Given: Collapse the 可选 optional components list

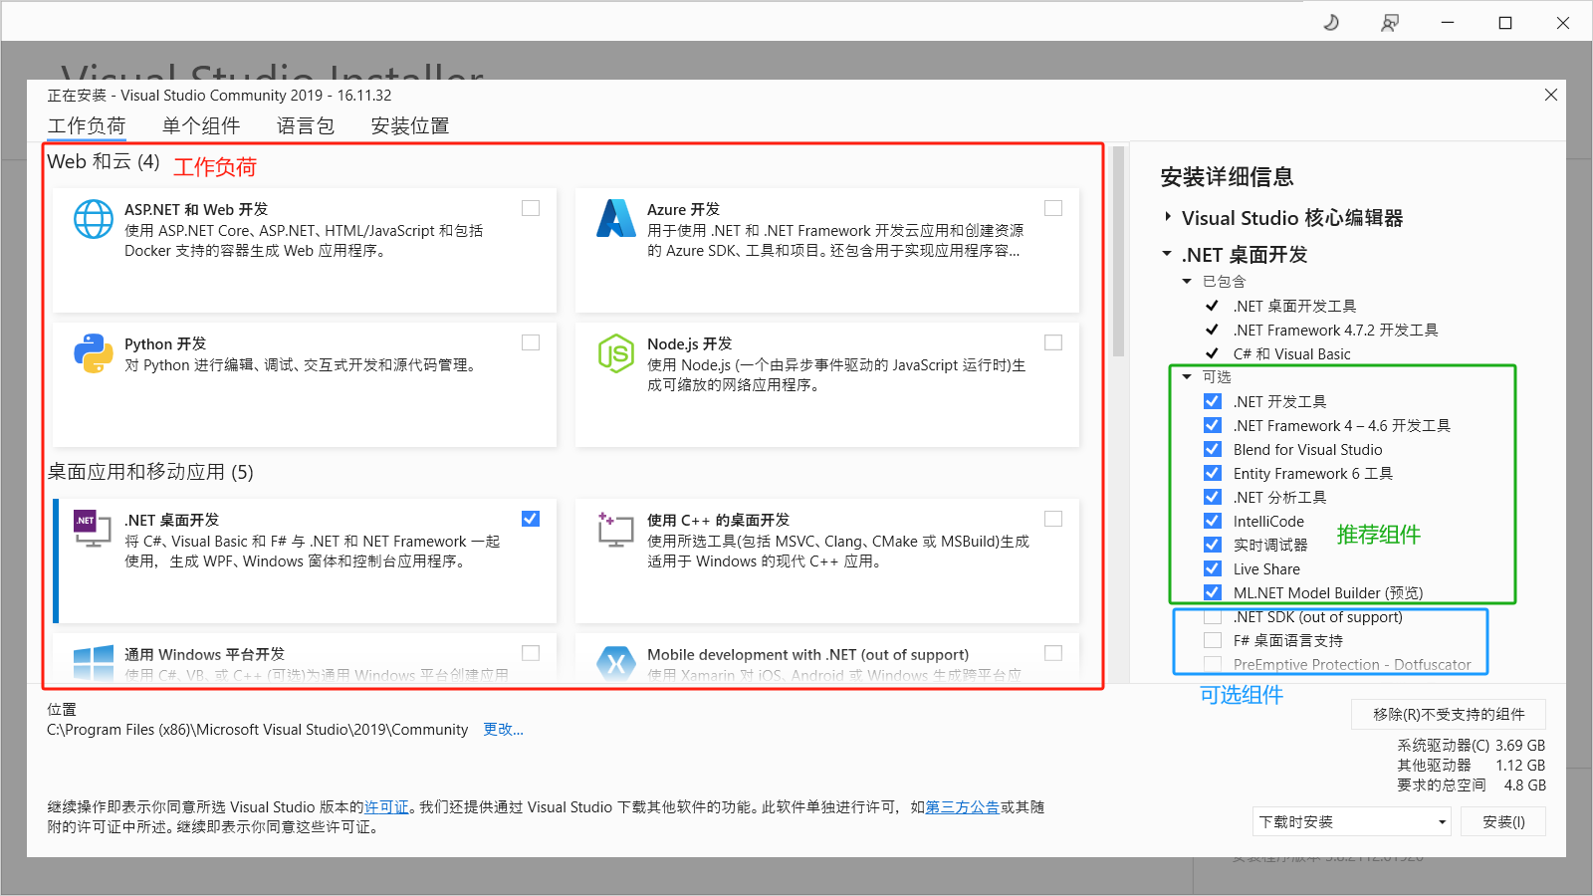Looking at the screenshot, I should click(1187, 377).
